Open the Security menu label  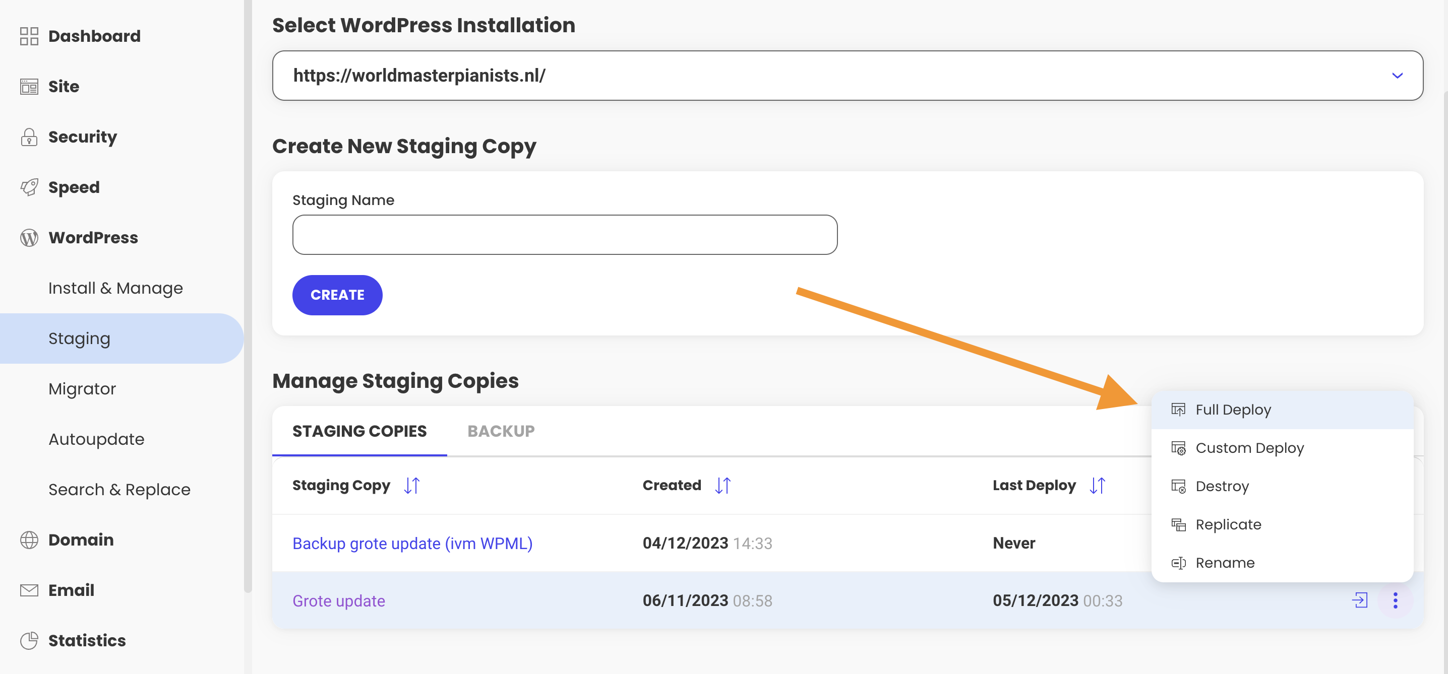click(x=83, y=137)
